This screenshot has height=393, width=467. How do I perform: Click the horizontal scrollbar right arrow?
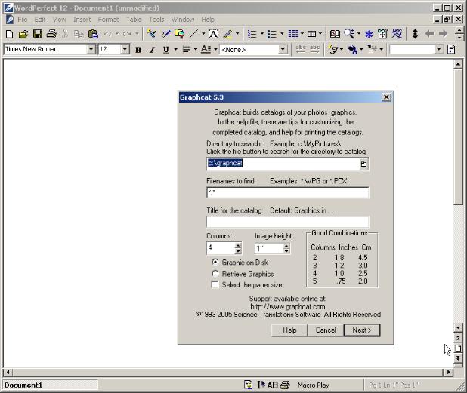click(x=448, y=372)
